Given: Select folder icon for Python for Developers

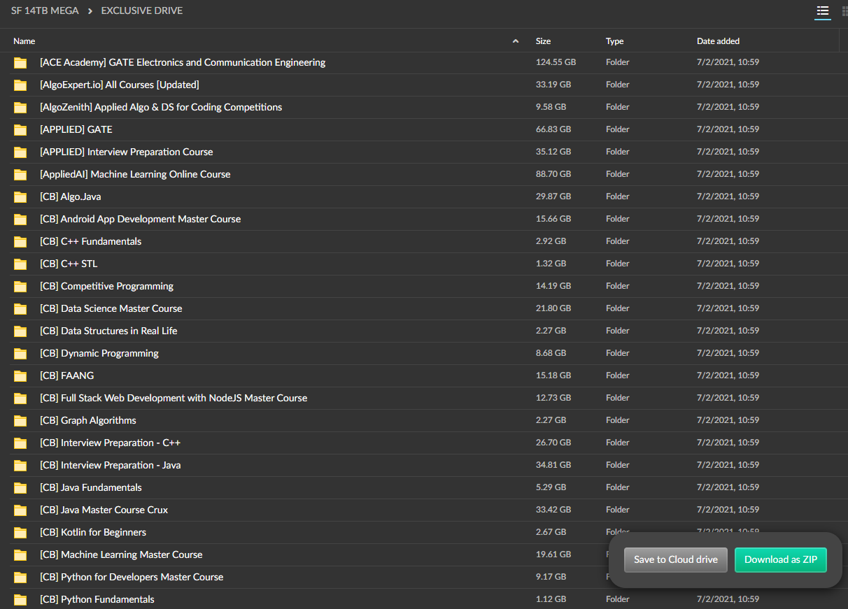Looking at the screenshot, I should pyautogui.click(x=20, y=578).
